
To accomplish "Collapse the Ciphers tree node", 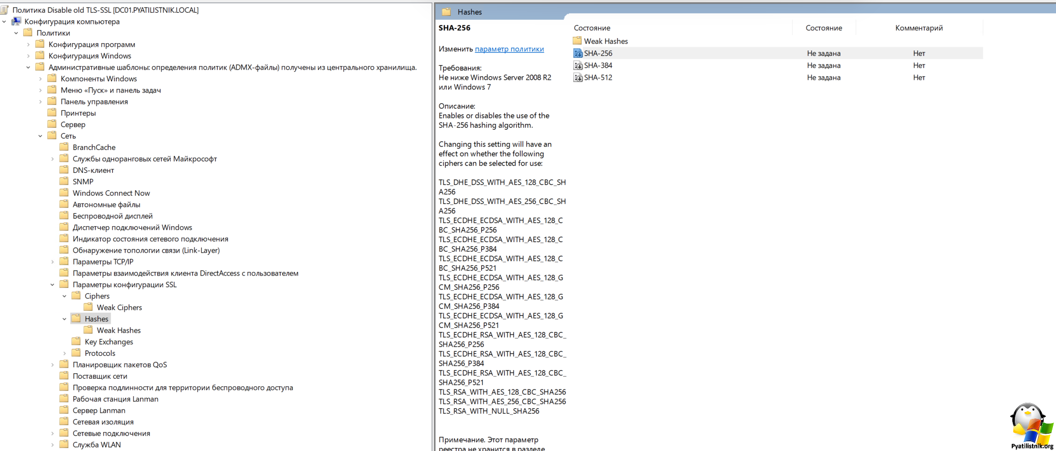I will [65, 296].
